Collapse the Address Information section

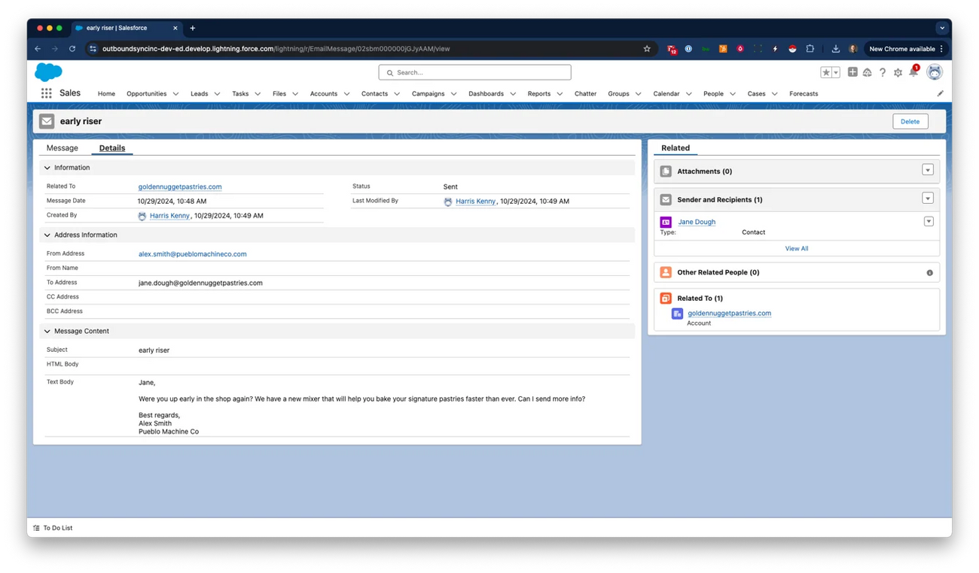47,234
